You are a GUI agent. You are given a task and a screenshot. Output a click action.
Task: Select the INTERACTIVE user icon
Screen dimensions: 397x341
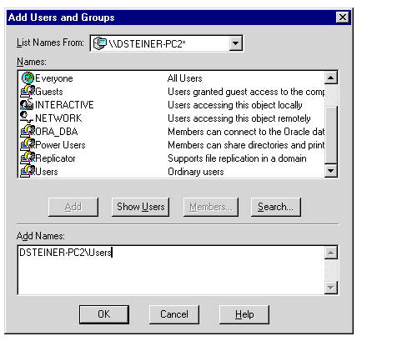click(27, 104)
